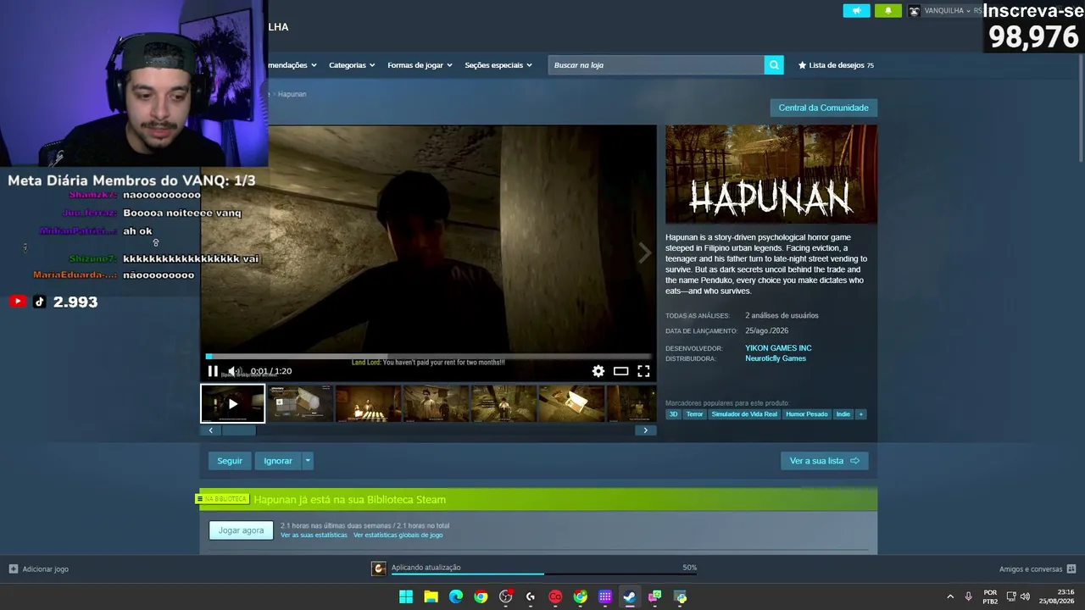Screen dimensions: 1085x610
Task: Open the YIKON GAMES INC developer link
Action: coord(778,348)
